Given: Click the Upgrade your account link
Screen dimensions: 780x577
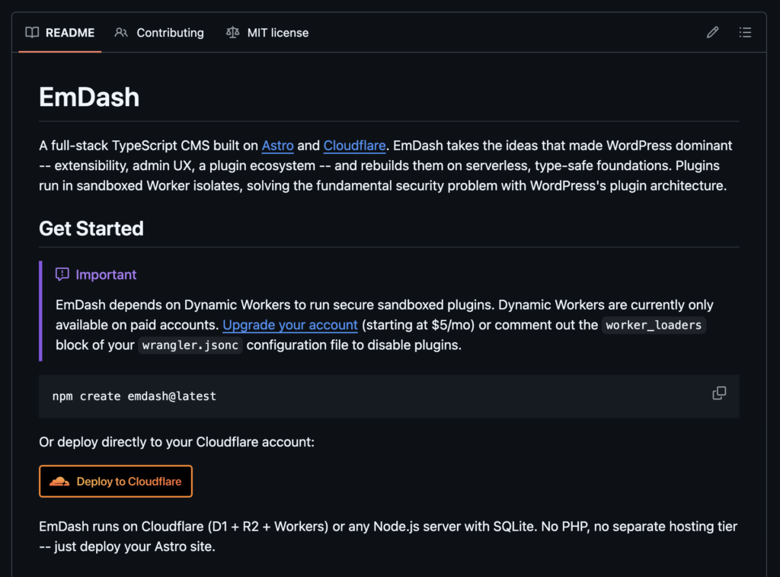Looking at the screenshot, I should (x=289, y=325).
